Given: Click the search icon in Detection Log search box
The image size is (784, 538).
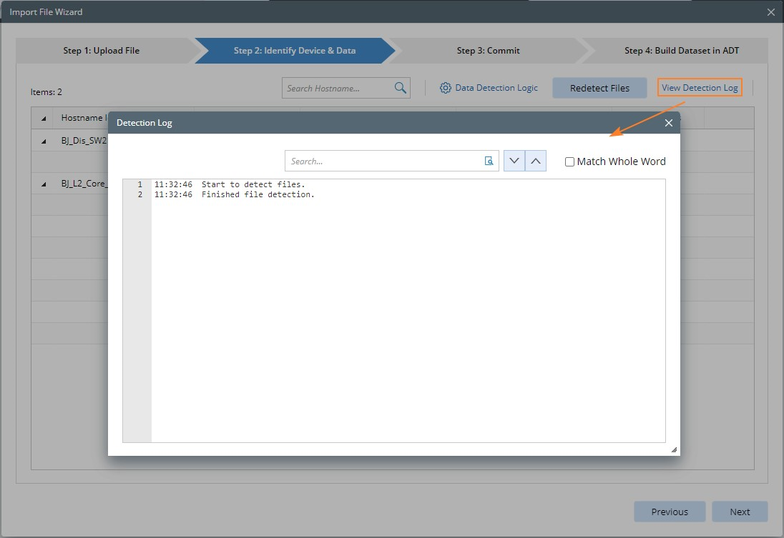Looking at the screenshot, I should (489, 161).
